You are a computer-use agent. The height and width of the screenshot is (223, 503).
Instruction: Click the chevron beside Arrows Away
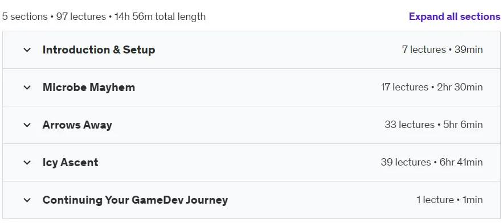coord(27,125)
